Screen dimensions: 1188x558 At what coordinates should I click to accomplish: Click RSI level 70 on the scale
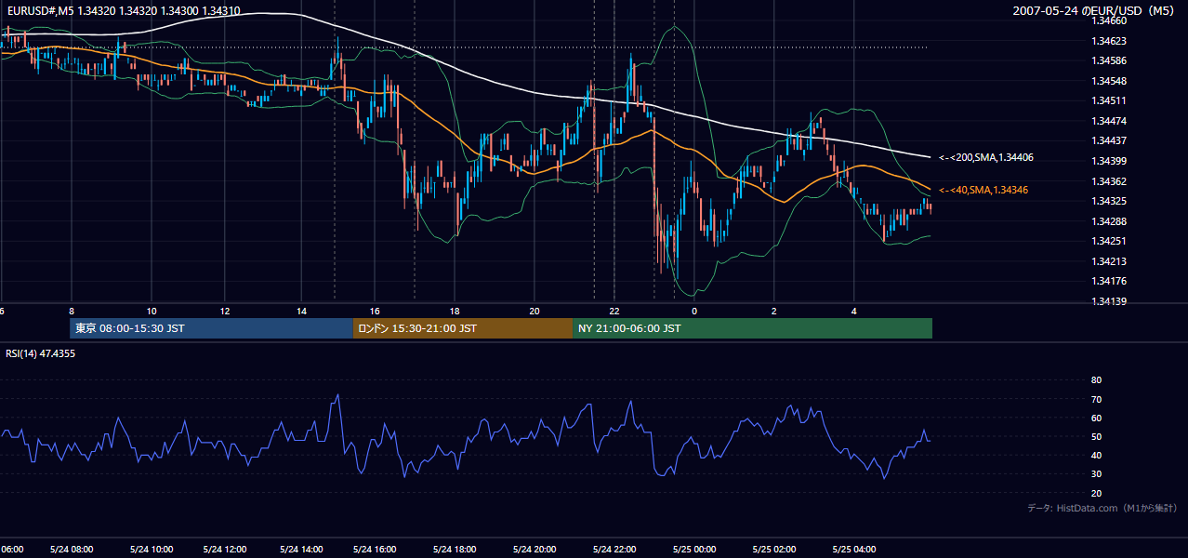(x=1096, y=399)
